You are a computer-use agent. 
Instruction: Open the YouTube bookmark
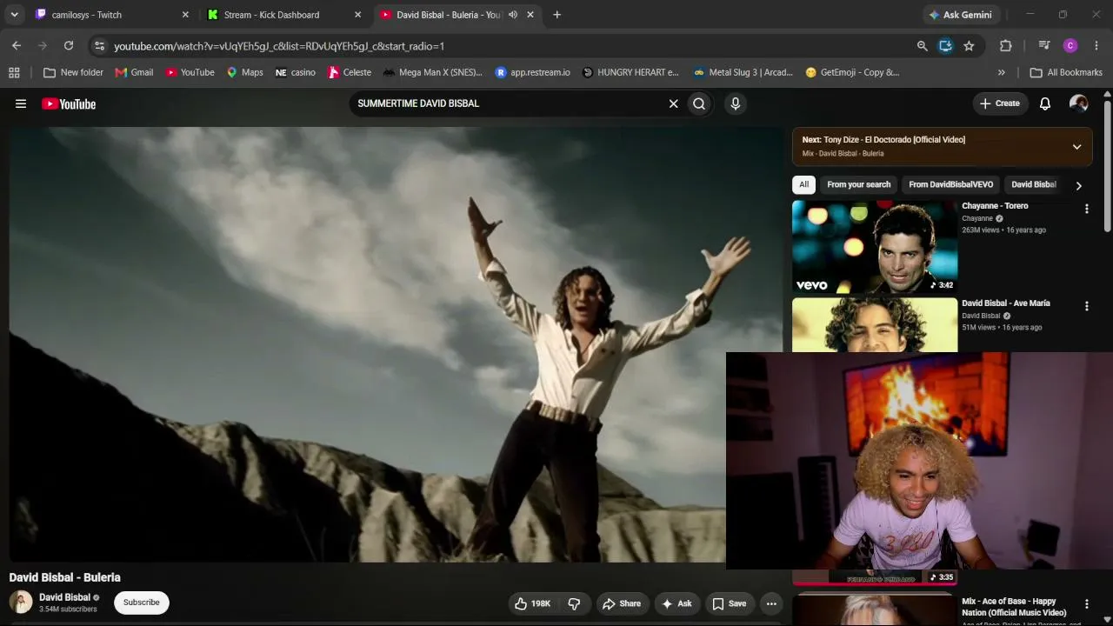(190, 72)
